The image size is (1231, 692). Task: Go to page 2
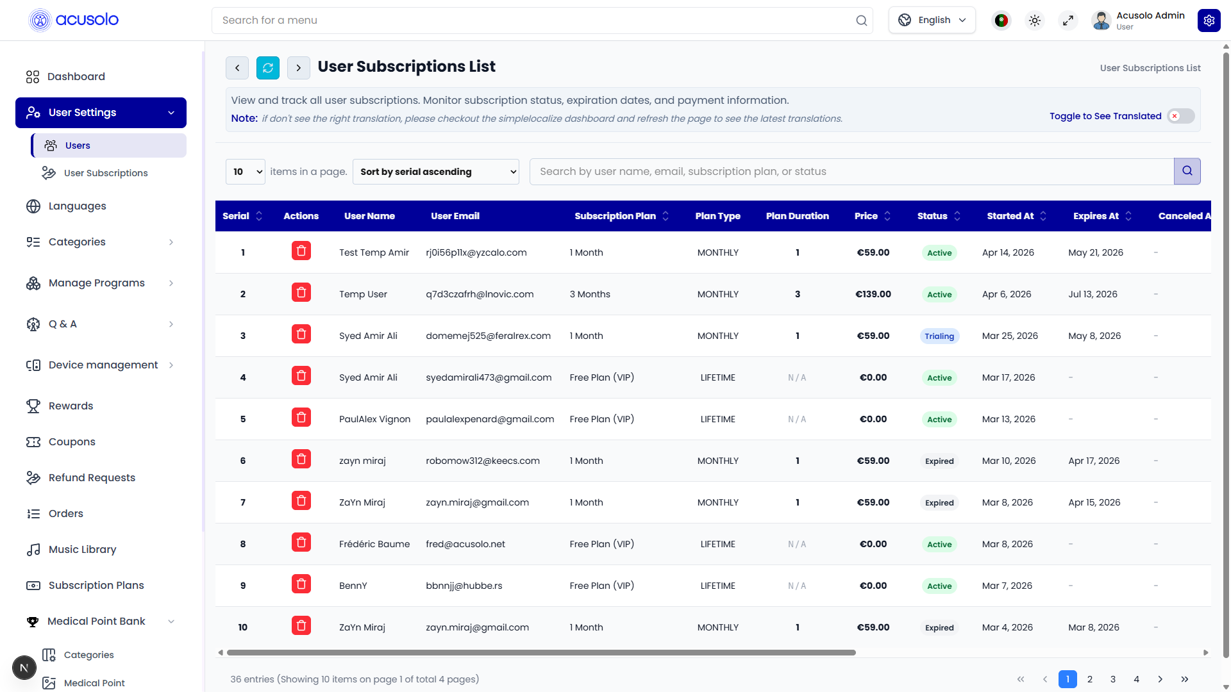pos(1090,679)
